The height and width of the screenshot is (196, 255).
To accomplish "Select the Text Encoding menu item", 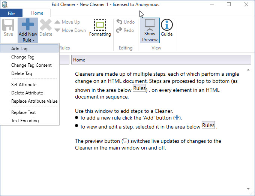I will [x=25, y=121].
